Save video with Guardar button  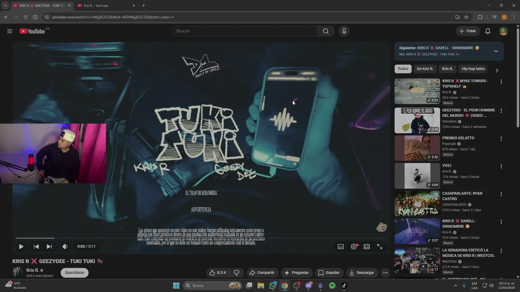329,273
